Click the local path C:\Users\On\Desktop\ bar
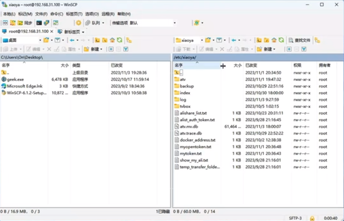344x221 pixels. coord(85,57)
